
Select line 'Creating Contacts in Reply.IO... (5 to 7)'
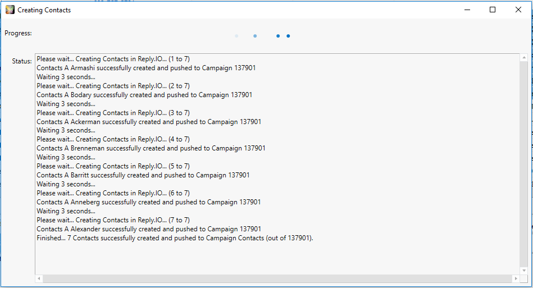[113, 166]
